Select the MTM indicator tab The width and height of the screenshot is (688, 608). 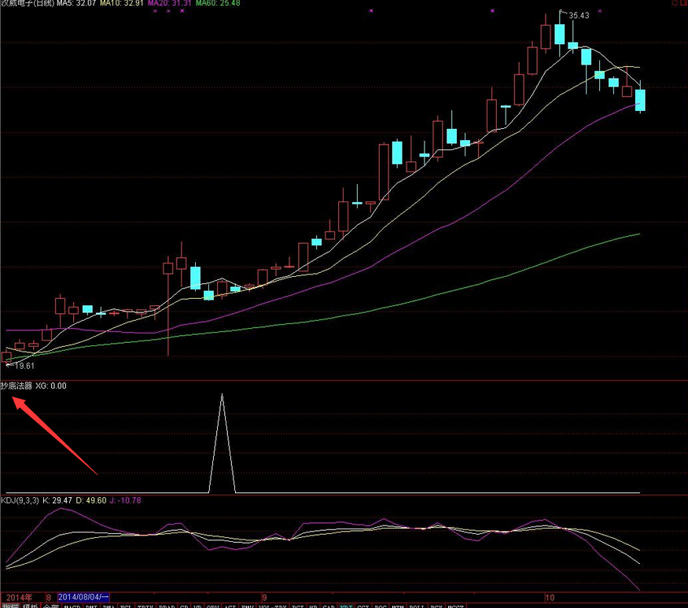coord(398,606)
